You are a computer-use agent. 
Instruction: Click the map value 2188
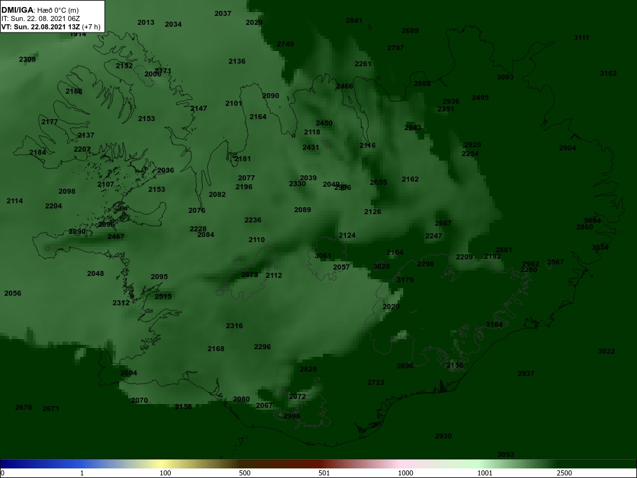(x=73, y=91)
